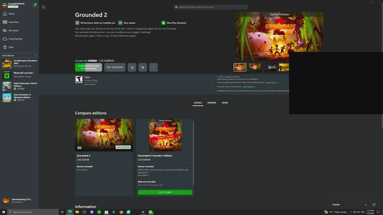This screenshot has height=215, width=383.
Task: Click the Grounded 2: Founder's Edition title
Action: click(x=155, y=156)
